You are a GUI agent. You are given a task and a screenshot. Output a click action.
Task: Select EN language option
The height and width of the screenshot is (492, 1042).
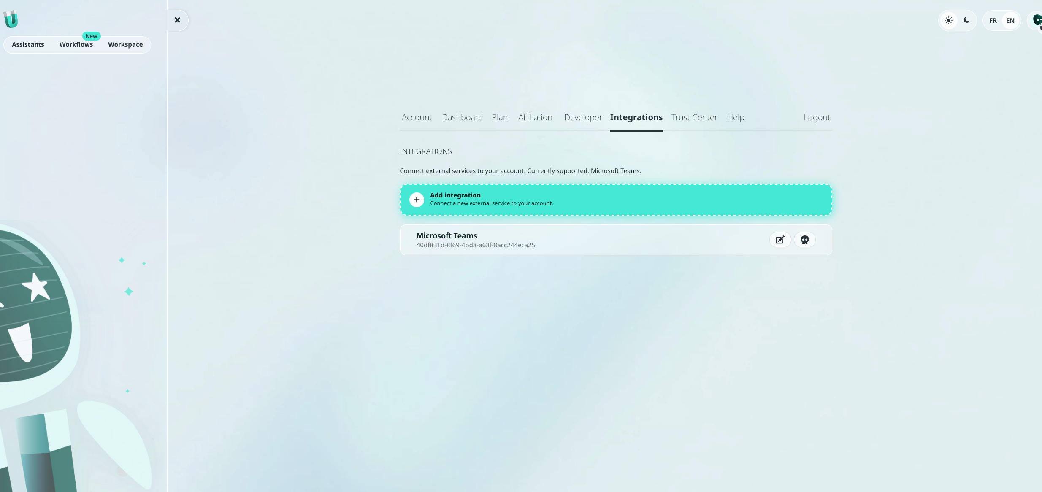coord(1010,20)
